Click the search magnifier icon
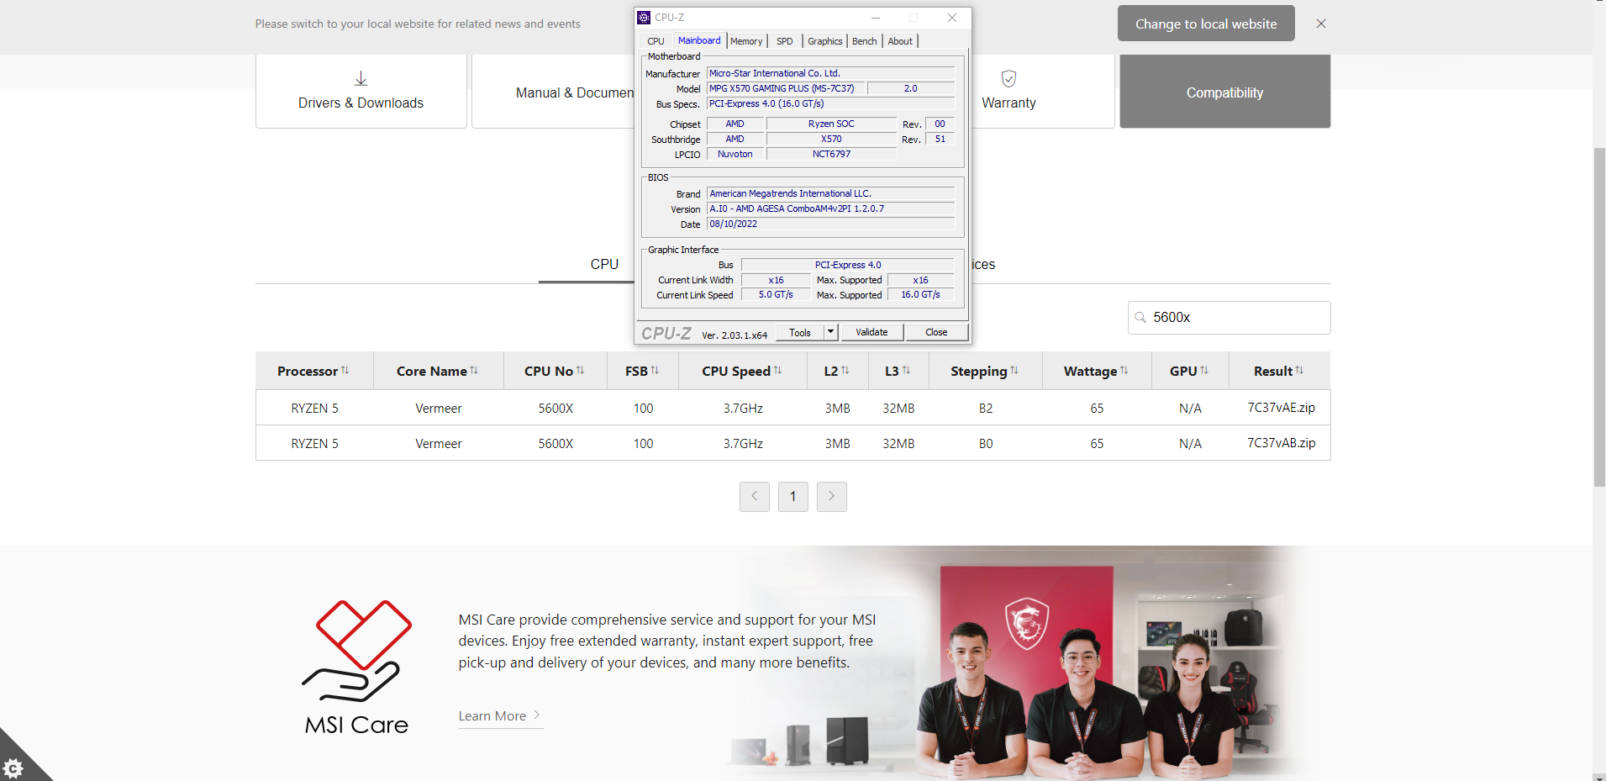 tap(1140, 318)
